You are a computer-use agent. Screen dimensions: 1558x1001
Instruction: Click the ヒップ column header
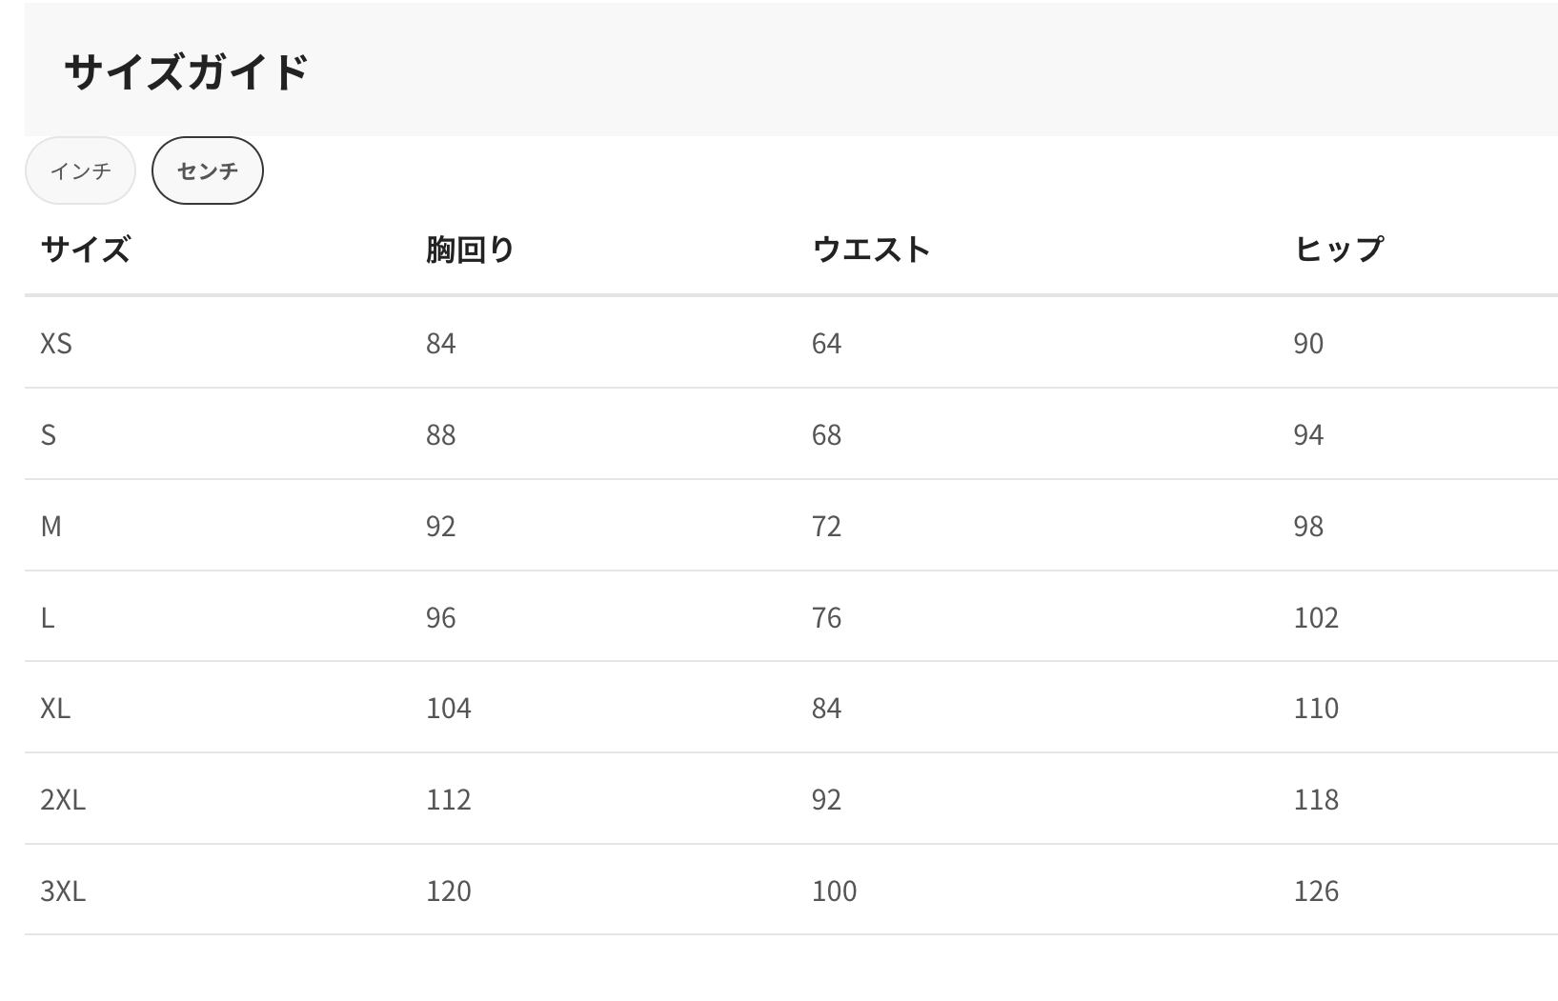[x=1338, y=250]
